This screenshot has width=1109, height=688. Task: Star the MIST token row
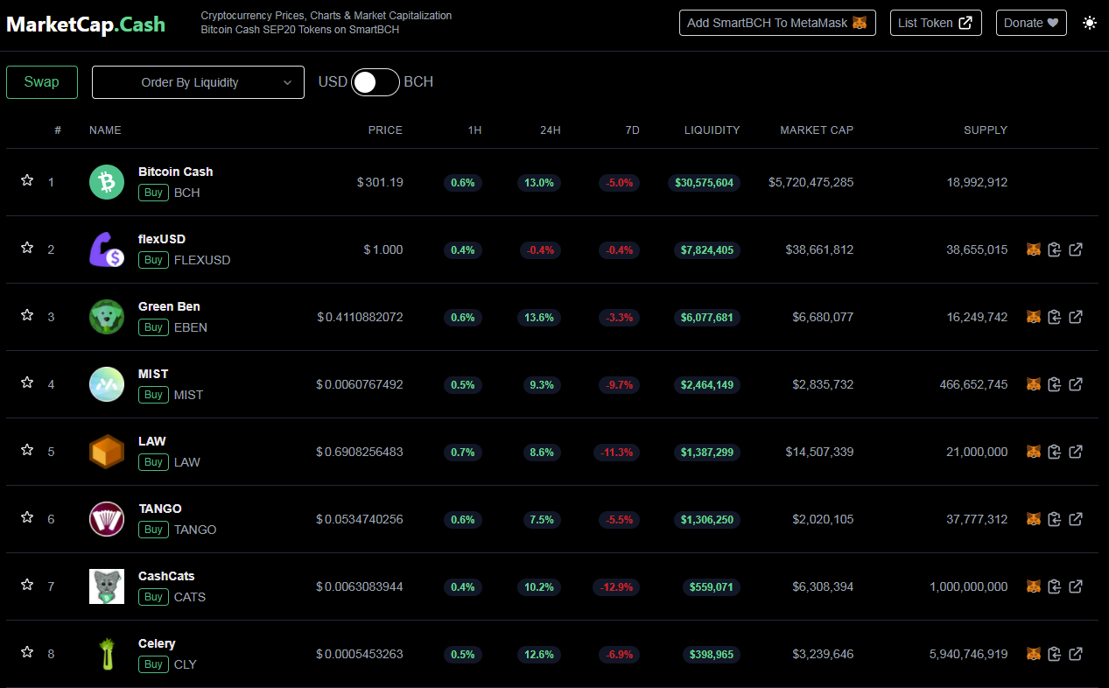click(x=27, y=382)
